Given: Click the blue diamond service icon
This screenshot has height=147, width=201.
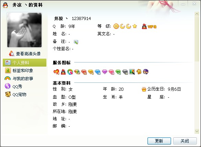Looking at the screenshot, I should coord(98,72).
